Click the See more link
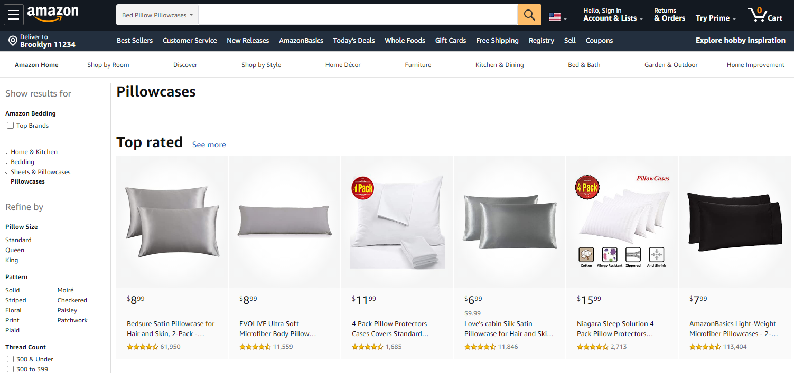Screen dimensions: 794x373 click(x=209, y=145)
